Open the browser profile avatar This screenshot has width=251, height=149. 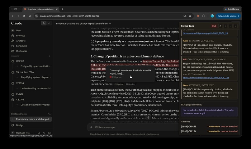click(212, 16)
